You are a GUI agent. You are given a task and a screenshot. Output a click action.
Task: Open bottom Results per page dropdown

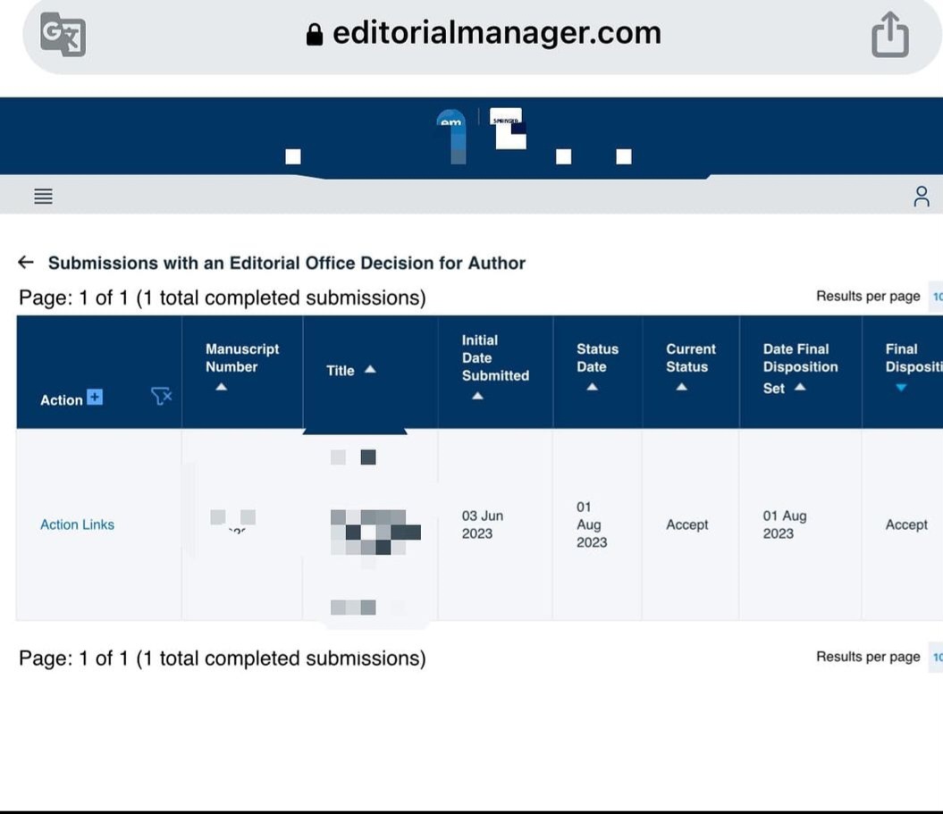(x=936, y=657)
